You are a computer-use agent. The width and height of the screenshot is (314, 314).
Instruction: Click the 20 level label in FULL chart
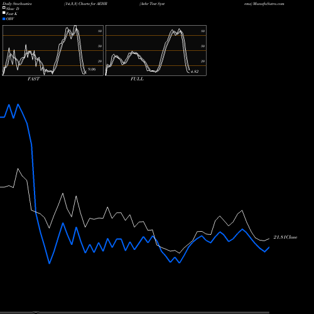203,61
